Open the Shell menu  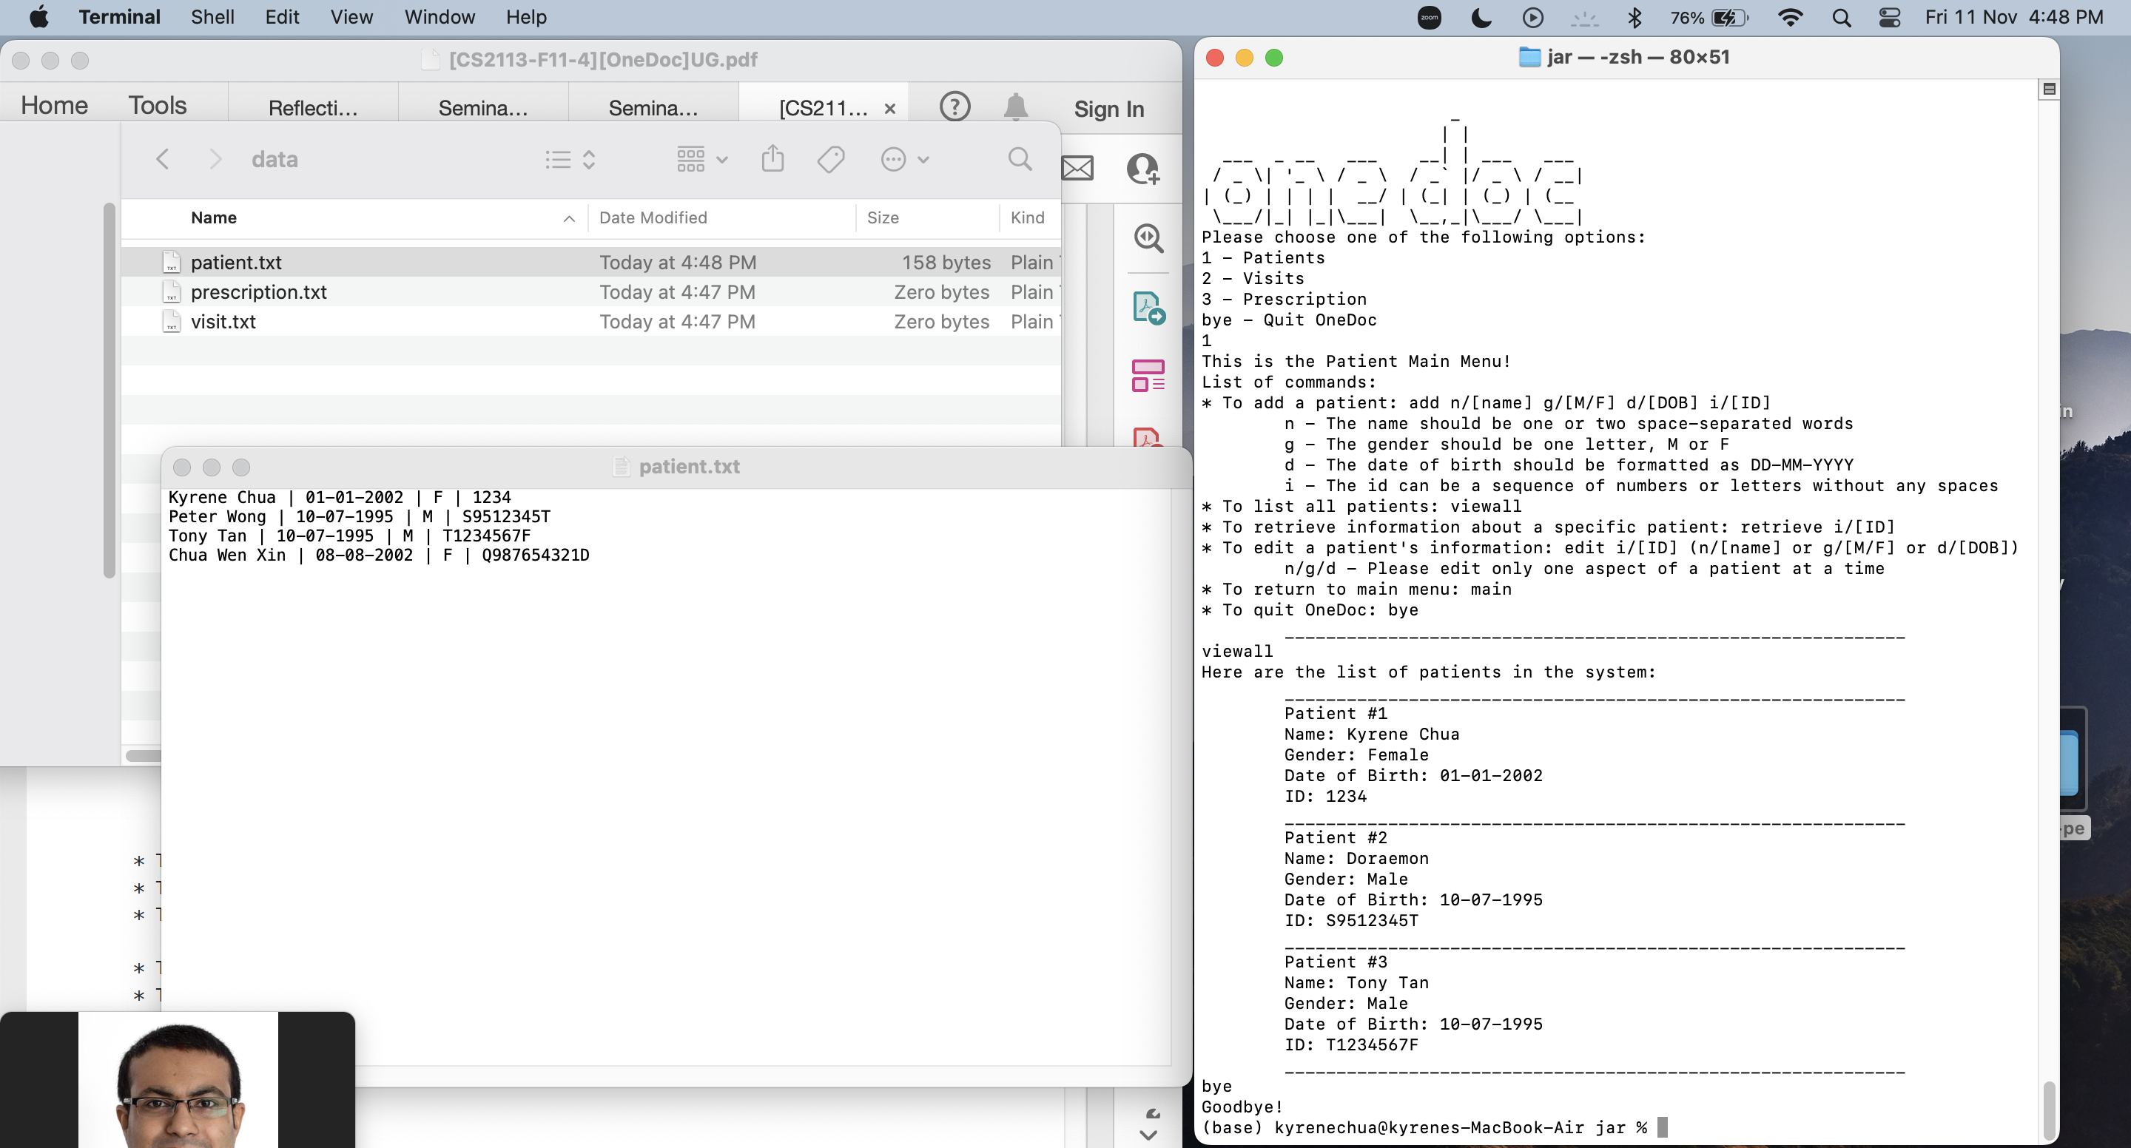tap(212, 17)
